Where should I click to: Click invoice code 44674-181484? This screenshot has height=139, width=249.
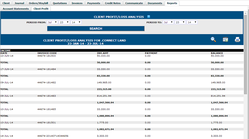[47, 69]
